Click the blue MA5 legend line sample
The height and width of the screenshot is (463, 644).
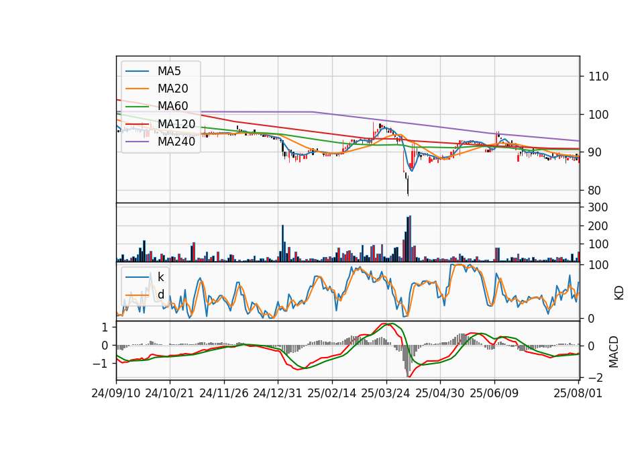point(137,71)
